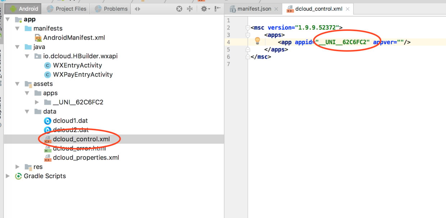Expand the res folder
Image resolution: width=446 pixels, height=218 pixels.
tap(17, 167)
